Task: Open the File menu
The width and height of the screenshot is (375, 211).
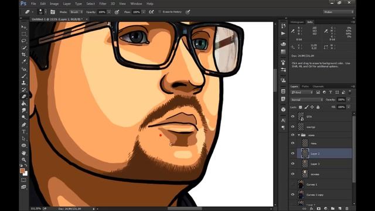Action: [33, 4]
